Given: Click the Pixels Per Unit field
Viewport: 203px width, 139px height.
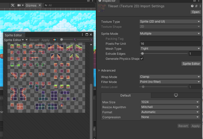Looking at the screenshot, I should click(x=170, y=44).
